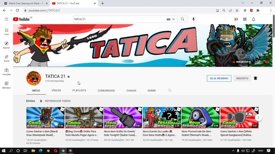Click title 'Novo PromoCode De item Grátis'
Image resolution: width=275 pixels, height=154 pixels.
196,133
